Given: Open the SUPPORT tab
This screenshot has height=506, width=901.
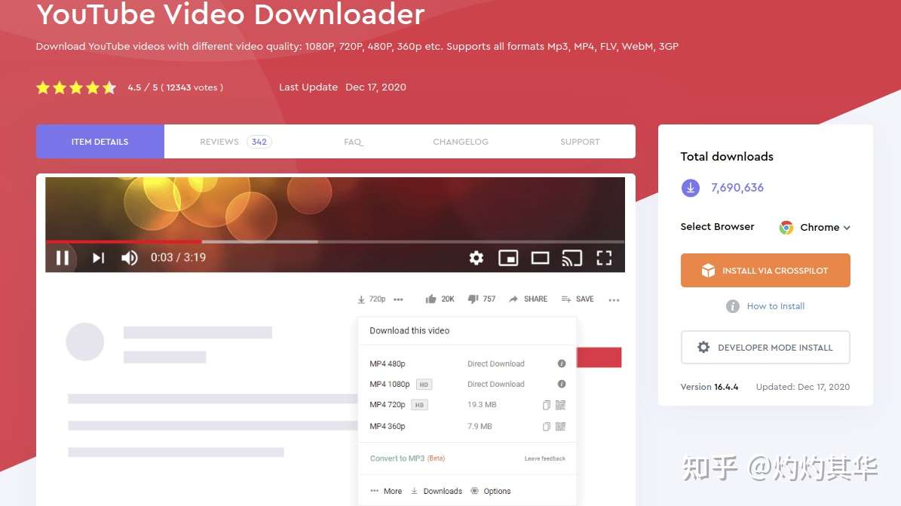Looking at the screenshot, I should pyautogui.click(x=580, y=142).
